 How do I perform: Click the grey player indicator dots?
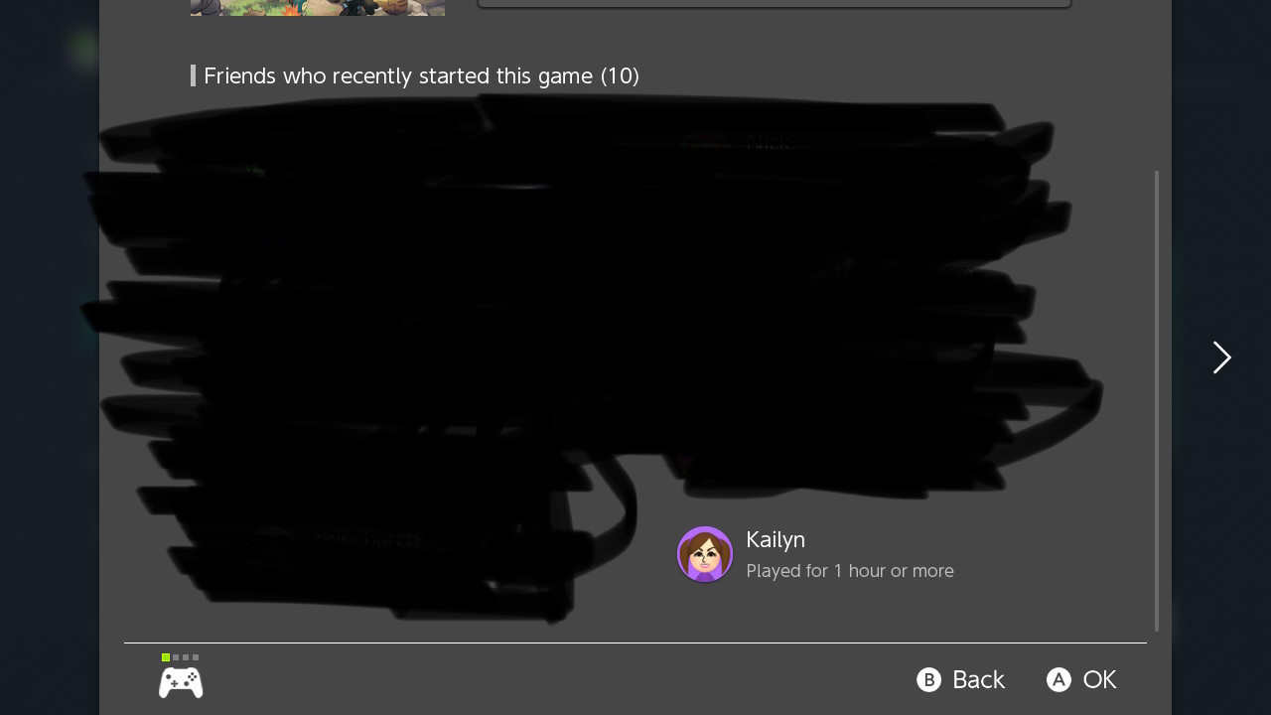pyautogui.click(x=186, y=657)
